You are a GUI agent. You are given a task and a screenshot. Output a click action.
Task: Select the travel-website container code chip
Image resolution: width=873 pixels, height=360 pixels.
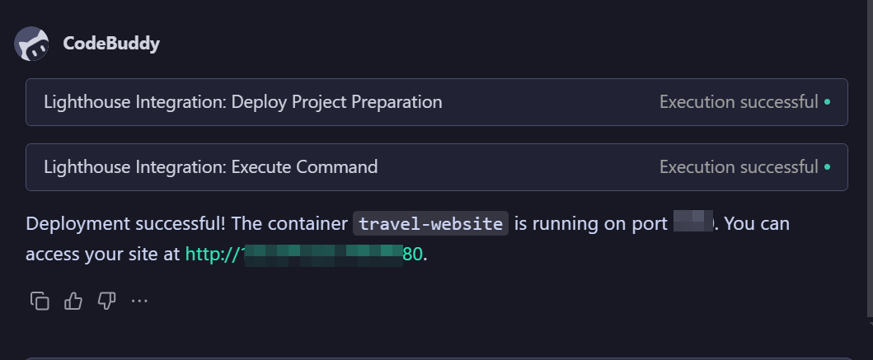430,223
